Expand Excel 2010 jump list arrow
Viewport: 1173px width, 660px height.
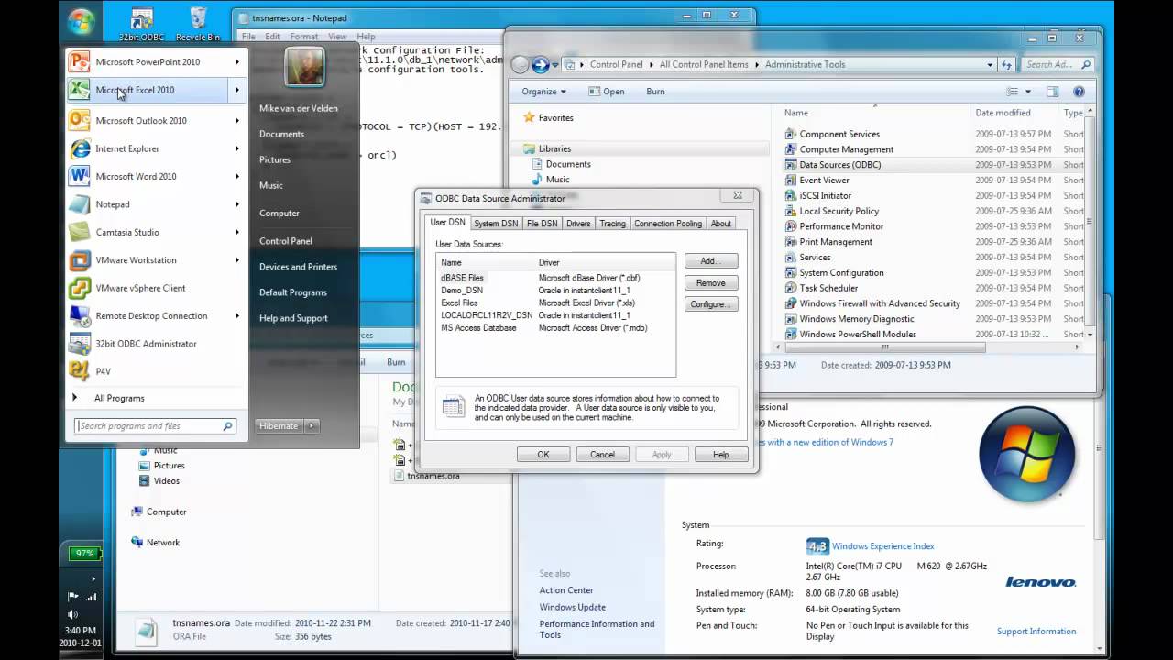[237, 90]
